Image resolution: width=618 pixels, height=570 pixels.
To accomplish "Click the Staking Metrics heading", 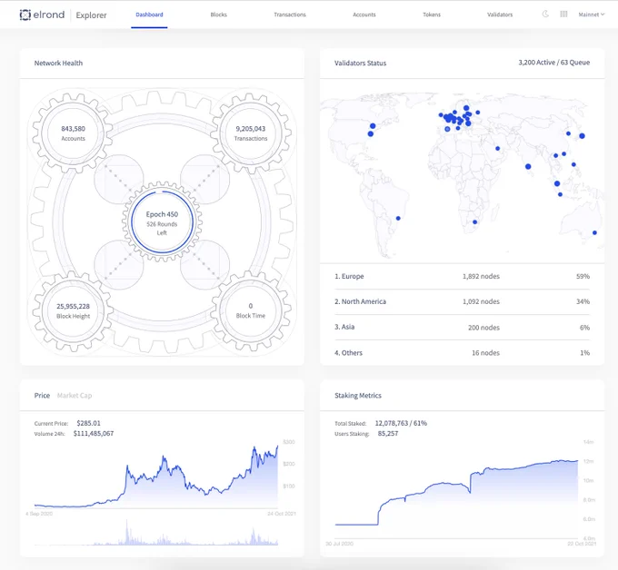I will click(x=358, y=395).
